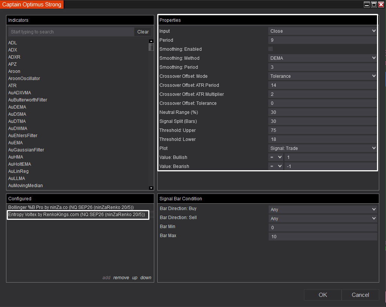This screenshot has width=386, height=307.
Task: Click the Crossover Offset: ATR Period field
Action: [322, 85]
